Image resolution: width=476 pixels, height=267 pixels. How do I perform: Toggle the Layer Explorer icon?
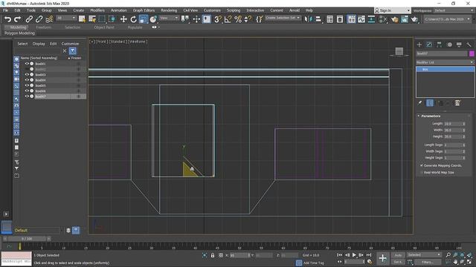pos(340,19)
